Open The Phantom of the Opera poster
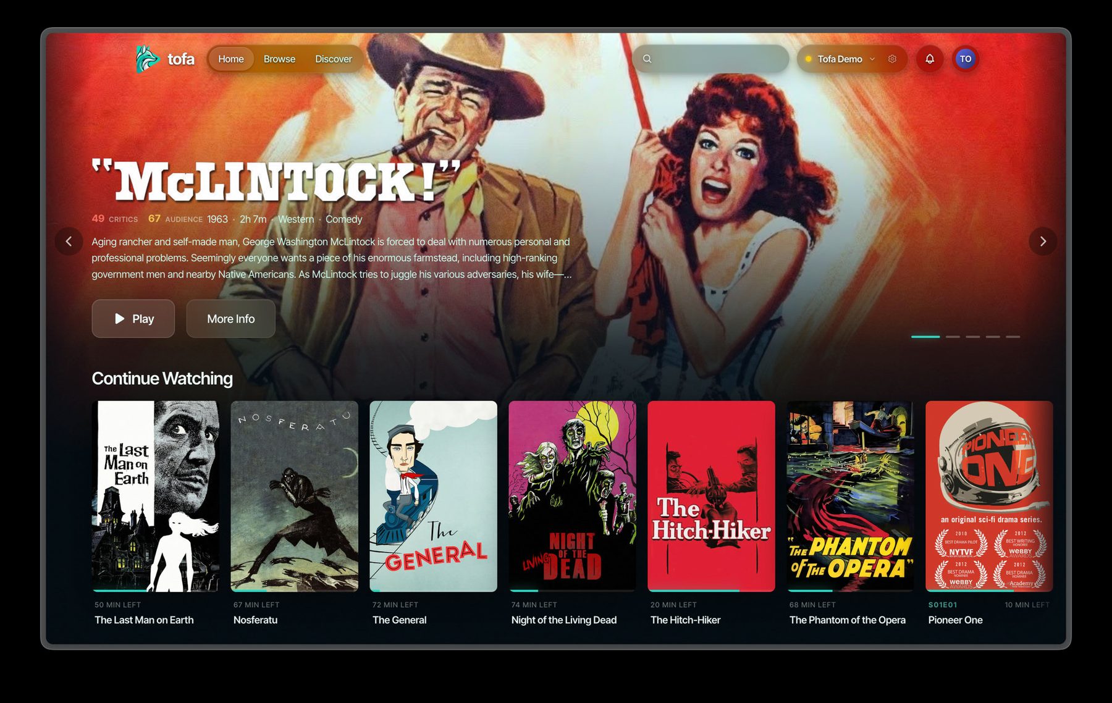This screenshot has width=1112, height=703. coord(851,496)
